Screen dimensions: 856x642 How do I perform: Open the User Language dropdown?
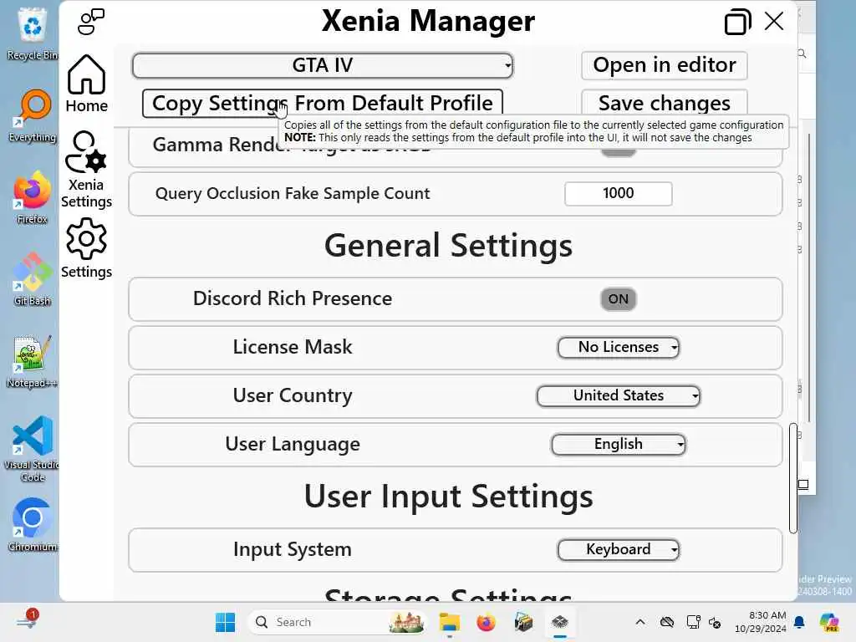point(619,445)
